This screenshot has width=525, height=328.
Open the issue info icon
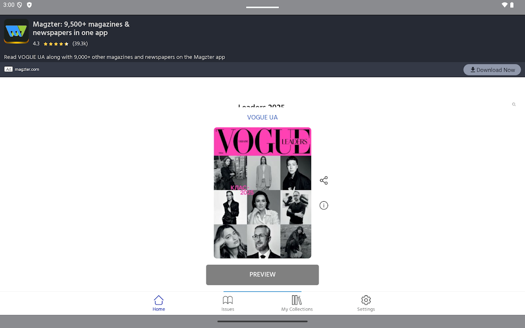(x=324, y=205)
